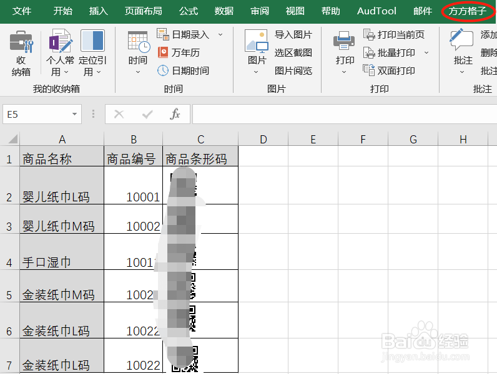Click the formula bar cancel X icon
497x374 pixels.
pos(119,114)
